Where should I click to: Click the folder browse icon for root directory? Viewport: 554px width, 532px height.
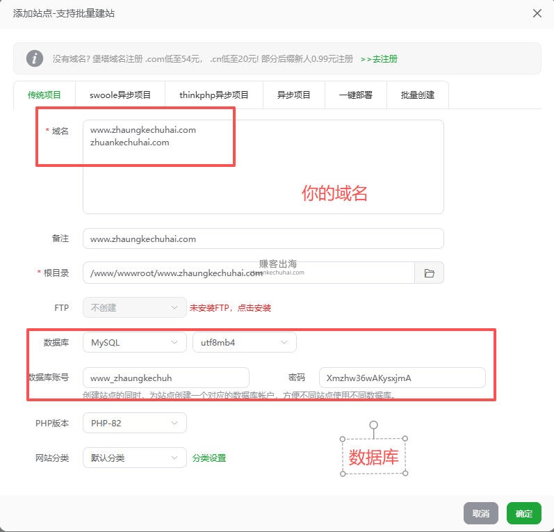[x=429, y=273]
